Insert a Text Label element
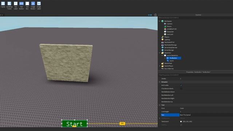Screen dimensions: 233x131 pyautogui.click(x=16, y=5)
